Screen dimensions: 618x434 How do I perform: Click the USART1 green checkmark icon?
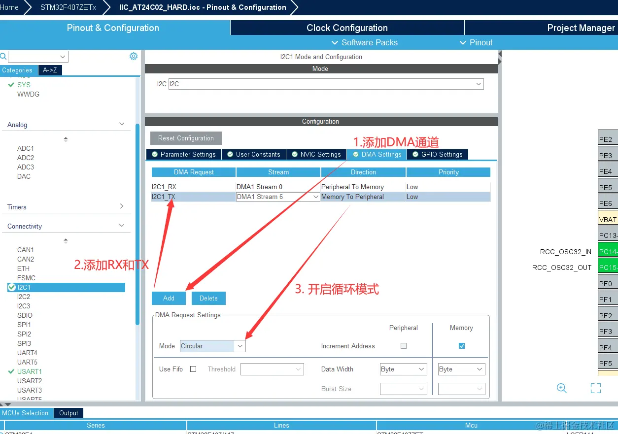[x=11, y=371]
